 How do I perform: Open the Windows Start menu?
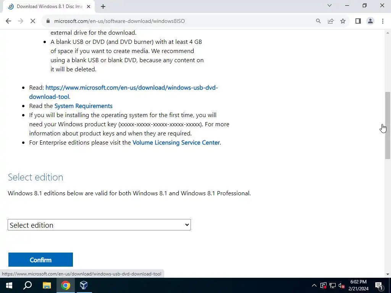(x=9, y=285)
